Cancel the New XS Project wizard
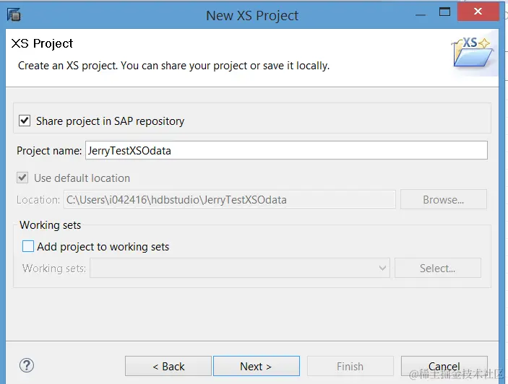The image size is (508, 384). (444, 366)
